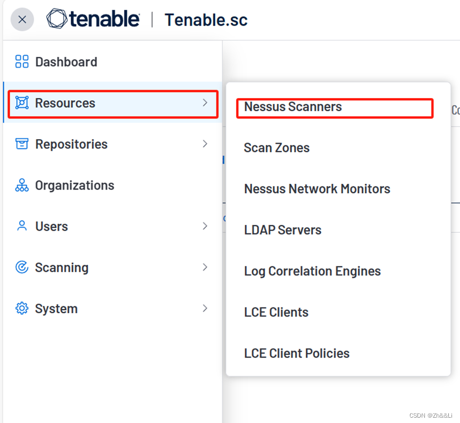The image size is (460, 423).
Task: Select LCE Client Policies
Action: pyautogui.click(x=296, y=353)
